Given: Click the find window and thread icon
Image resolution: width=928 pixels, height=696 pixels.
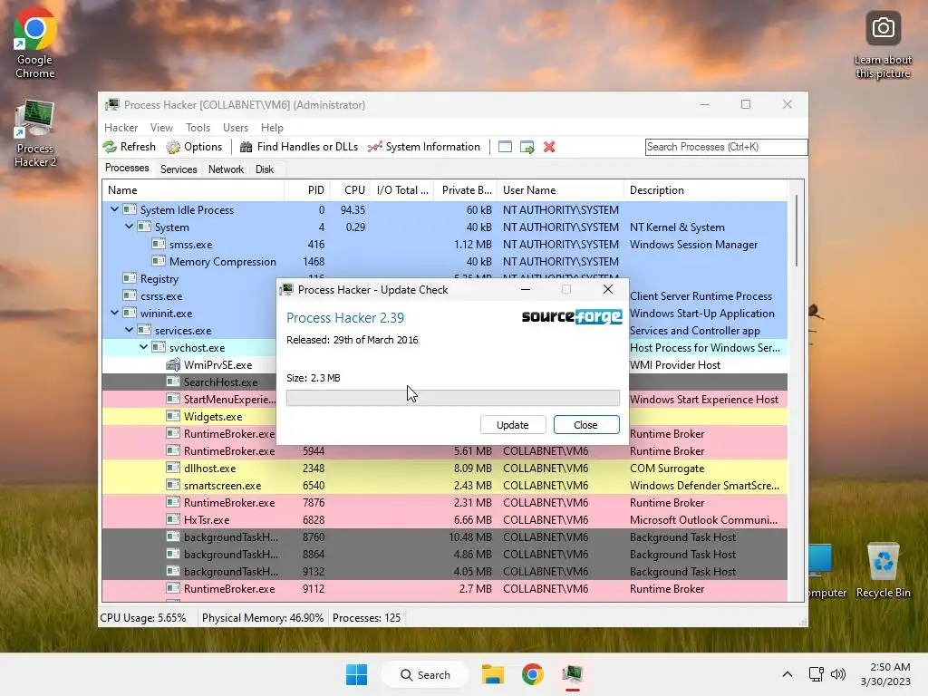Looking at the screenshot, I should pyautogui.click(x=527, y=147).
